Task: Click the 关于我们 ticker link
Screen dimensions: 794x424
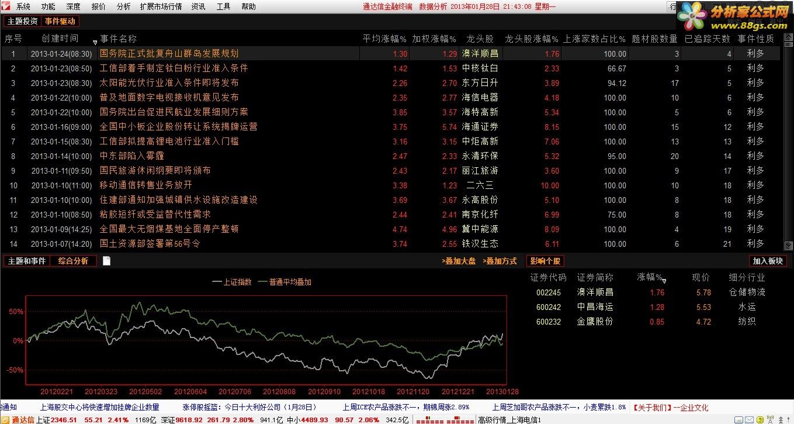Action: 653,407
